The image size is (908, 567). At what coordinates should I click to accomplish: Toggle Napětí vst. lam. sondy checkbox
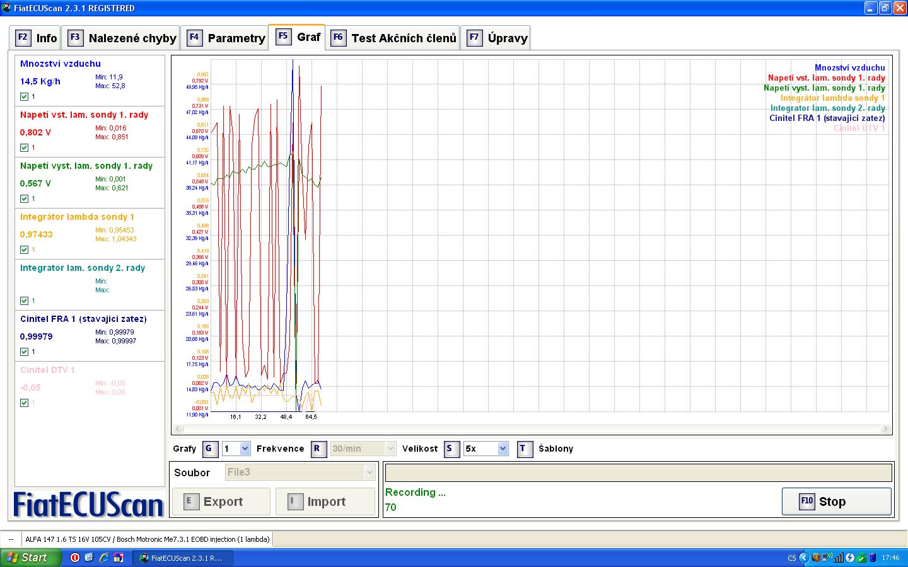pos(24,147)
